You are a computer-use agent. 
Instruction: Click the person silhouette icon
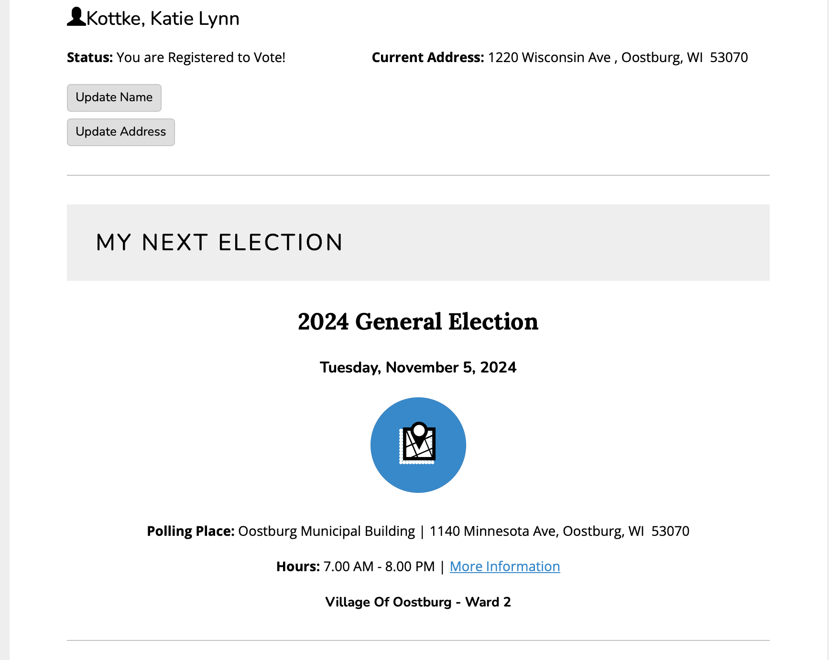(x=76, y=17)
